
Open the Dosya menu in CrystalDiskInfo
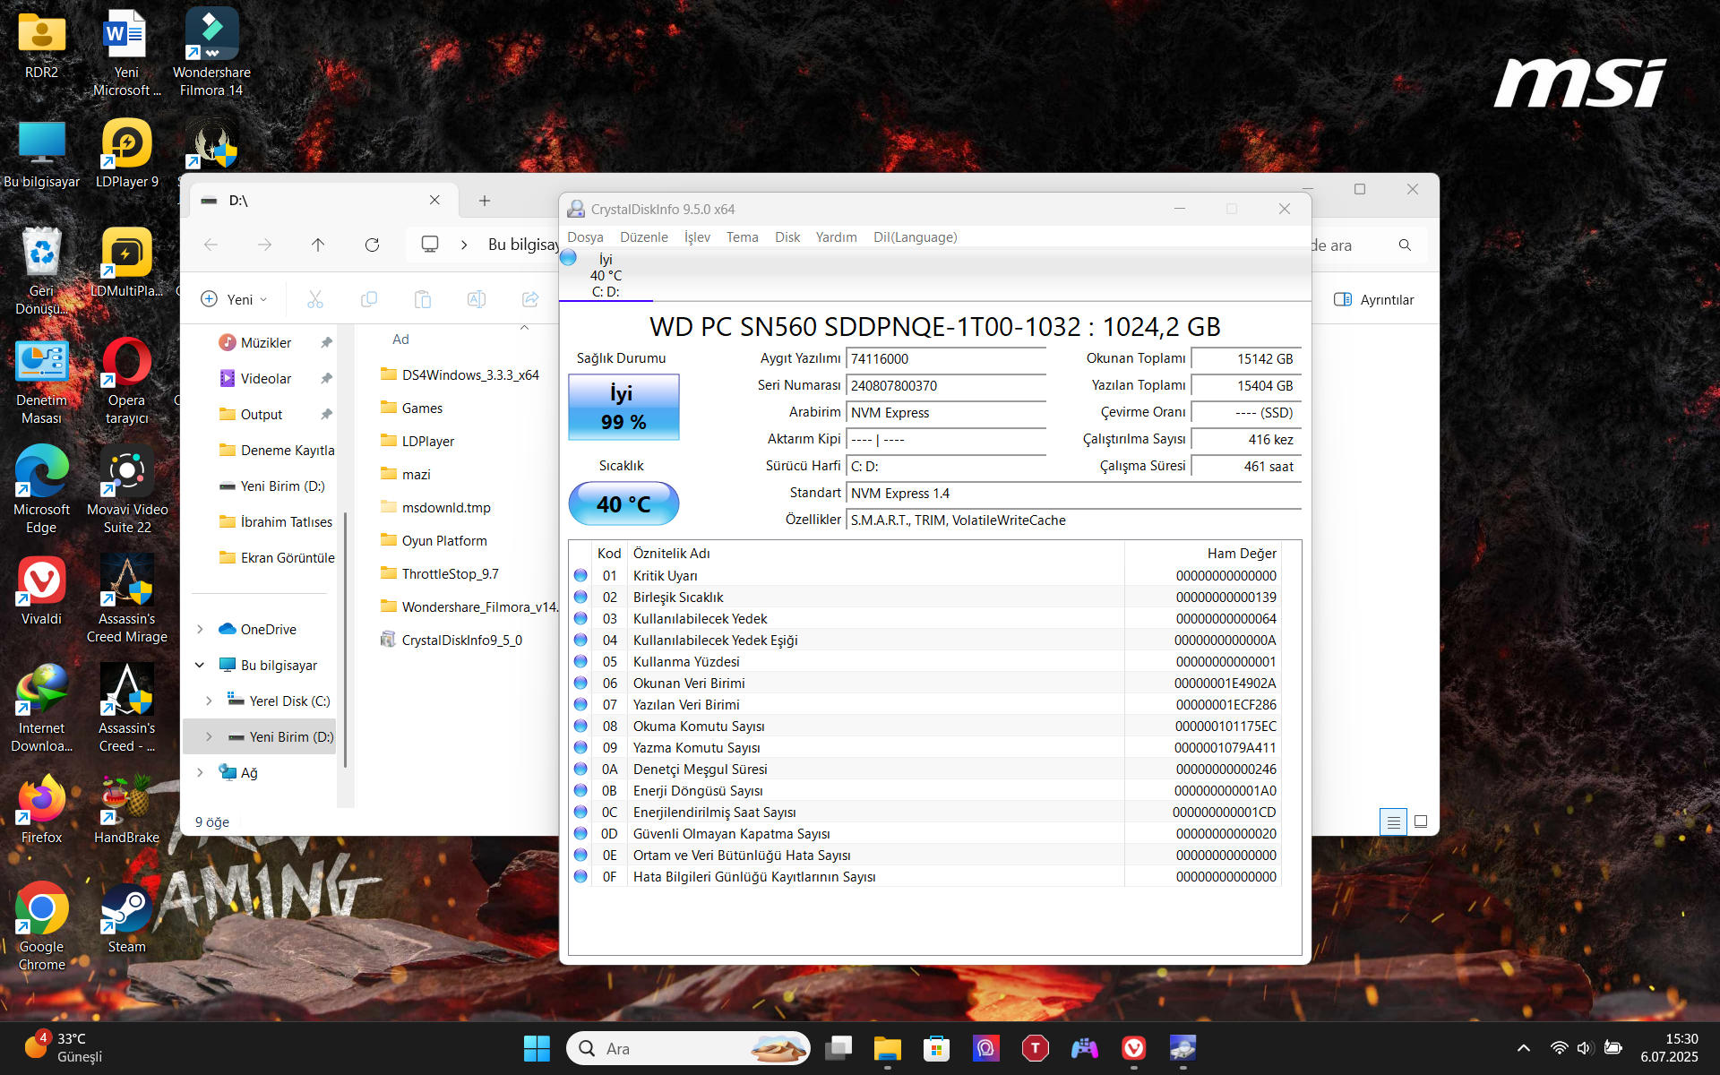click(x=585, y=237)
